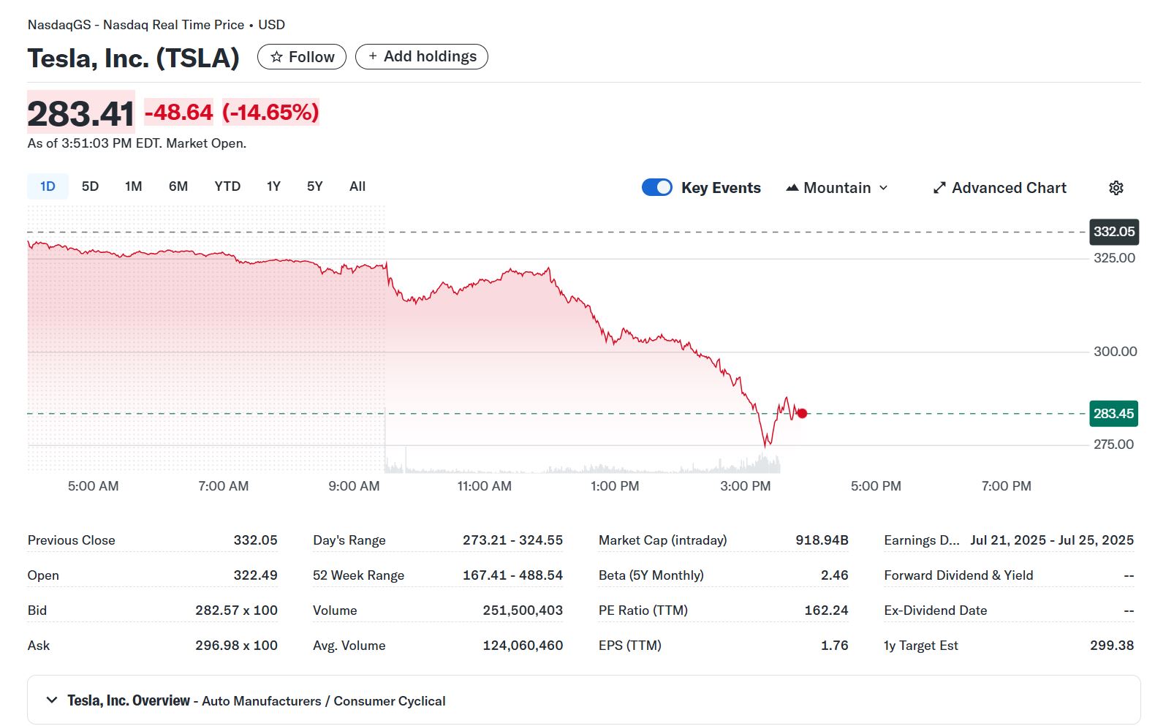The height and width of the screenshot is (726, 1155).
Task: Switch to the 5D range tab
Action: [x=90, y=186]
